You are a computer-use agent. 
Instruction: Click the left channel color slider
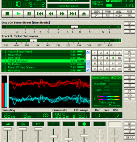[x=109, y=96]
